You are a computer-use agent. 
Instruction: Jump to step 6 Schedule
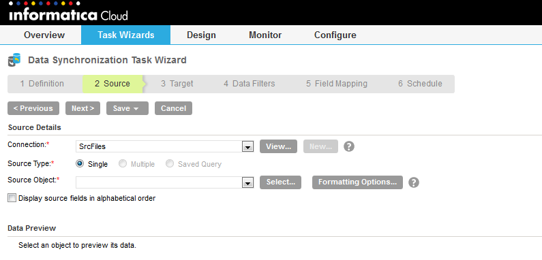pyautogui.click(x=420, y=84)
